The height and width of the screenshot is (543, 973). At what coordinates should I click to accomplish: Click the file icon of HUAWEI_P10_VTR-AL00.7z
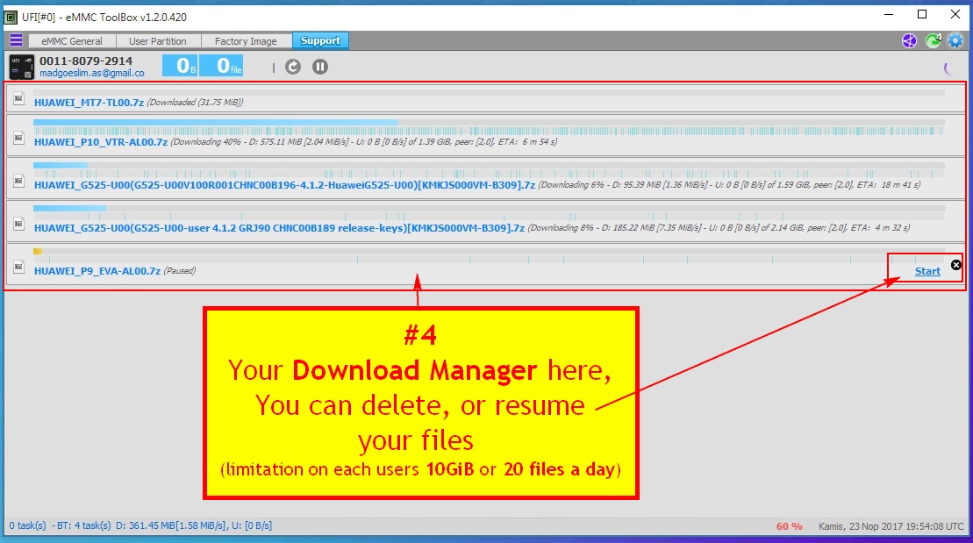(19, 138)
